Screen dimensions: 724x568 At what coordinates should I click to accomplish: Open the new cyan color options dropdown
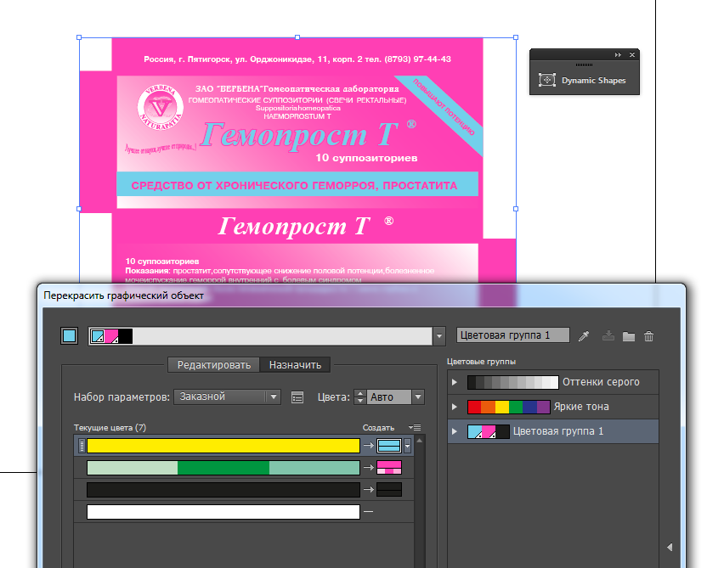[407, 446]
